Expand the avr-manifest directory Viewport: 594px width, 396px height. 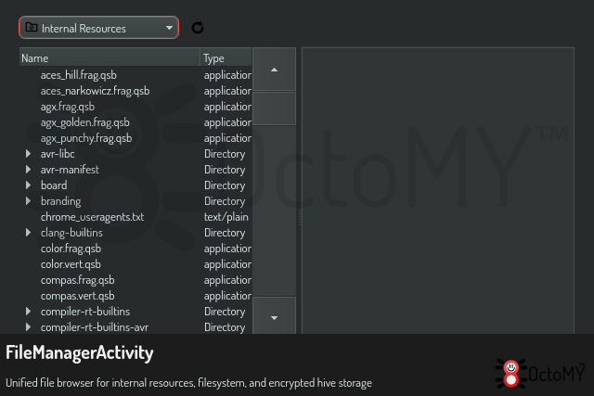point(28,169)
